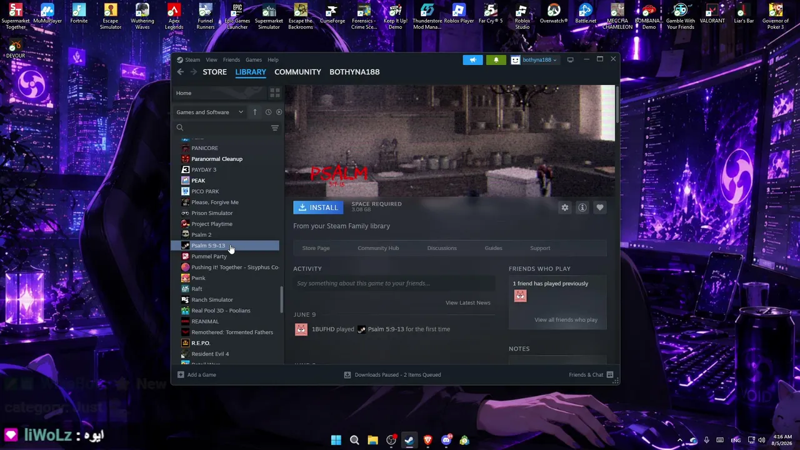Switch library to grid collections view
The width and height of the screenshot is (800, 450).
[274, 93]
